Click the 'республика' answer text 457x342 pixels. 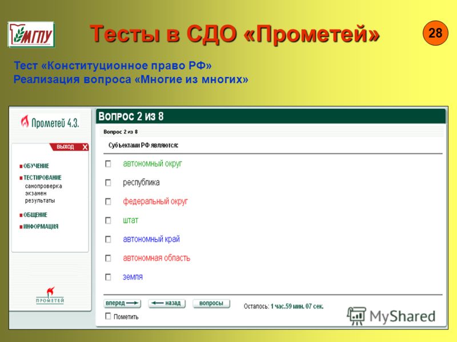pyautogui.click(x=141, y=182)
